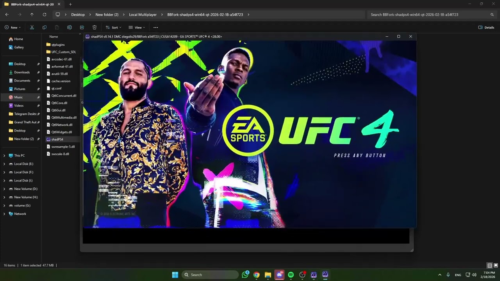Open Windows Start menu
Screen dimensions: 500x281
(175, 275)
